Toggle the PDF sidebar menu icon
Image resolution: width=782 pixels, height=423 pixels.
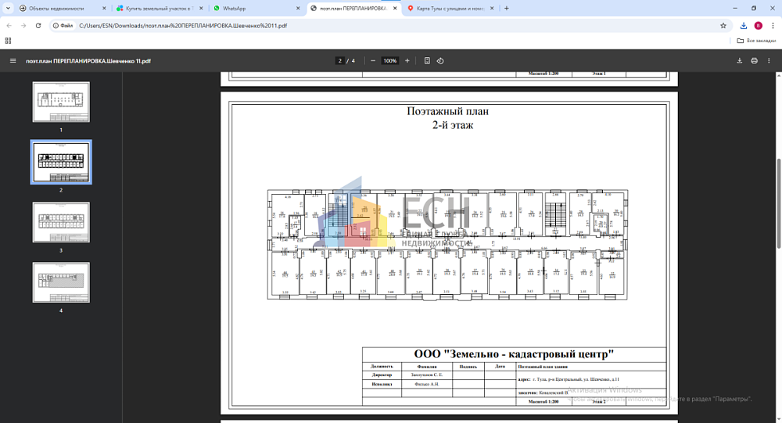pyautogui.click(x=13, y=61)
